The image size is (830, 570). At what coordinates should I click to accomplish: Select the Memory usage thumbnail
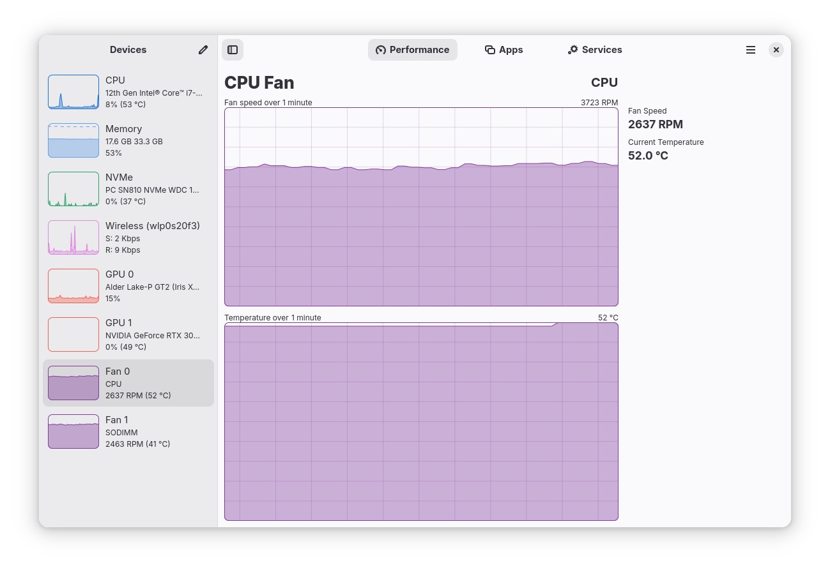[x=73, y=140]
